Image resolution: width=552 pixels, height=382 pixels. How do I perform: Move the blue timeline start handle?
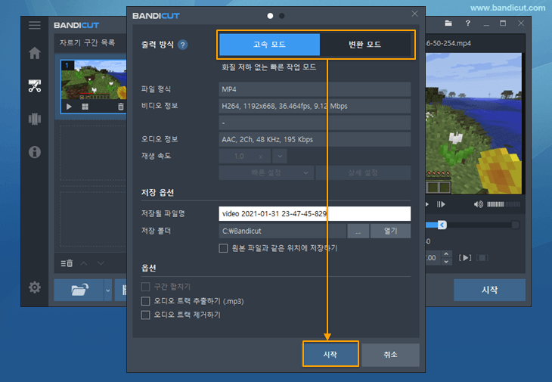442,225
